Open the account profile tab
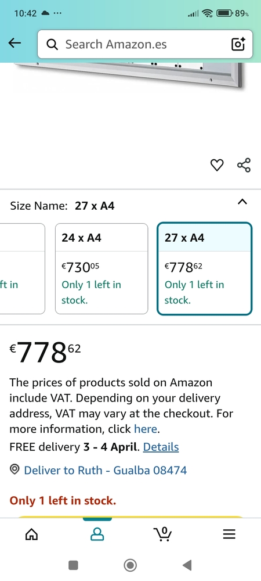 (x=97, y=534)
